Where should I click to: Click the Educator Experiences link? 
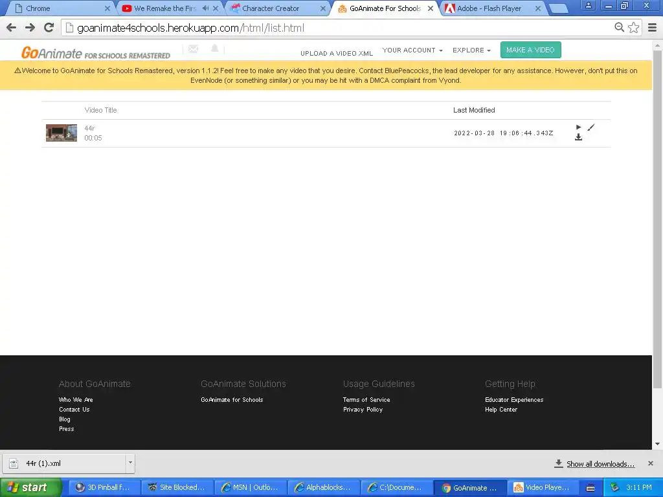(x=514, y=400)
